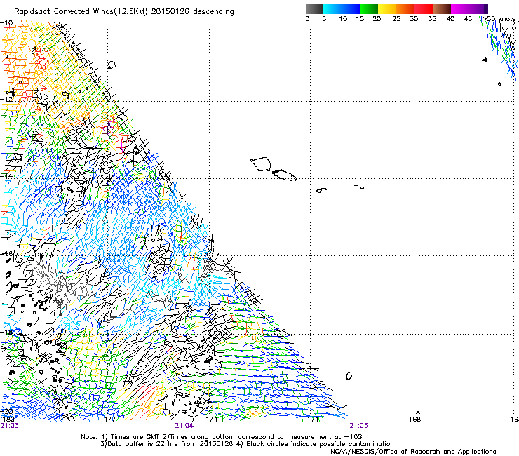Click the purple '21:04' time label
Image resolution: width=519 pixels, height=456 pixels.
pos(184,426)
